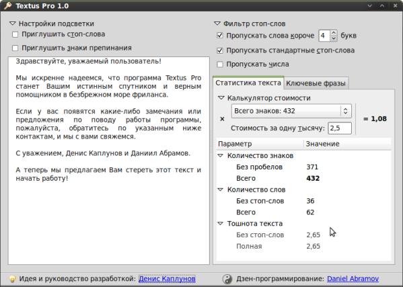Open the Всего знаков: 432 combo box

291,111
